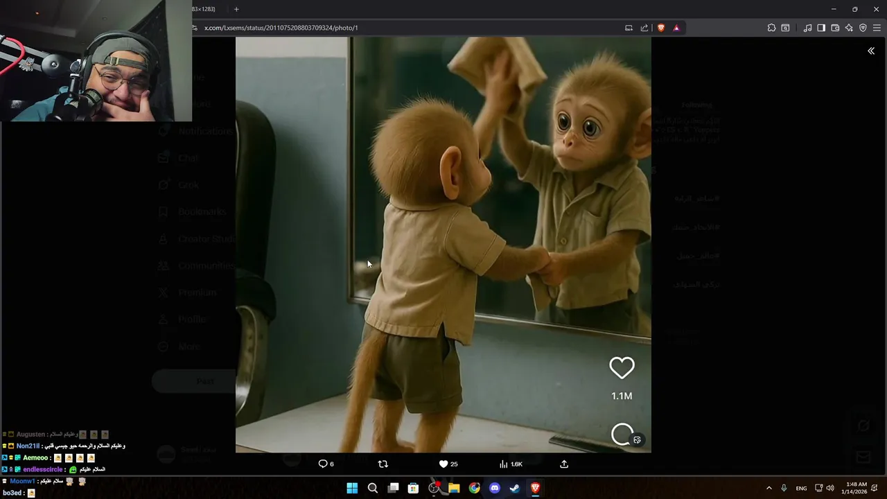Open the browser hamburger main menu
The image size is (887, 499).
[x=877, y=28]
